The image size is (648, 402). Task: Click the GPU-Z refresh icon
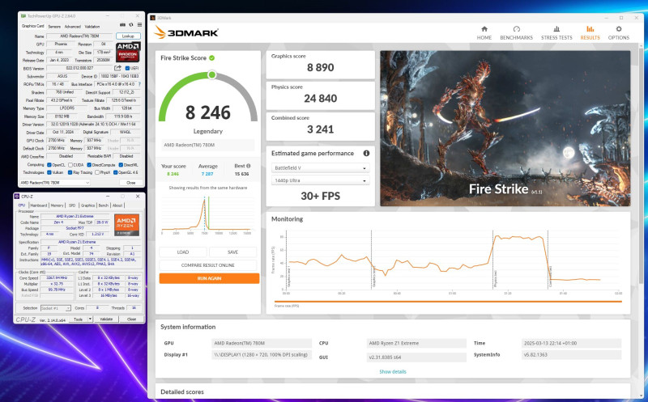[x=131, y=25]
